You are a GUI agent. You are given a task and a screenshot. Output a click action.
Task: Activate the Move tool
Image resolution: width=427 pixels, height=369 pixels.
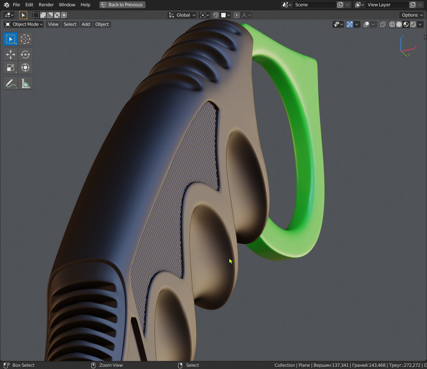pos(11,55)
